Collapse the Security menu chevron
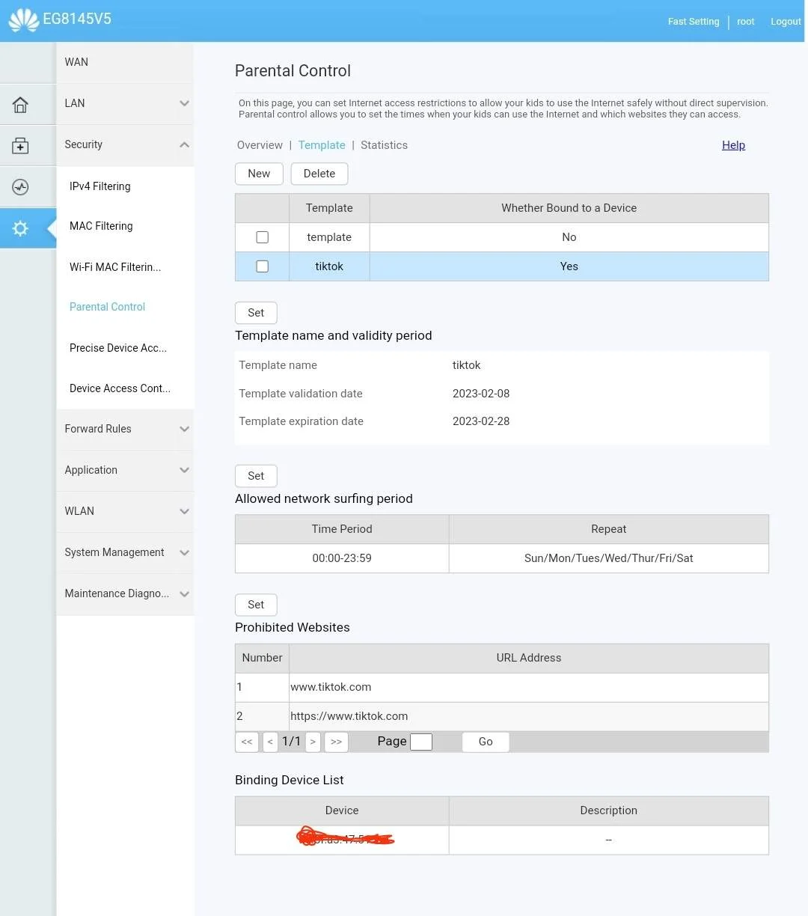Viewport: 808px width, 916px height. point(184,144)
